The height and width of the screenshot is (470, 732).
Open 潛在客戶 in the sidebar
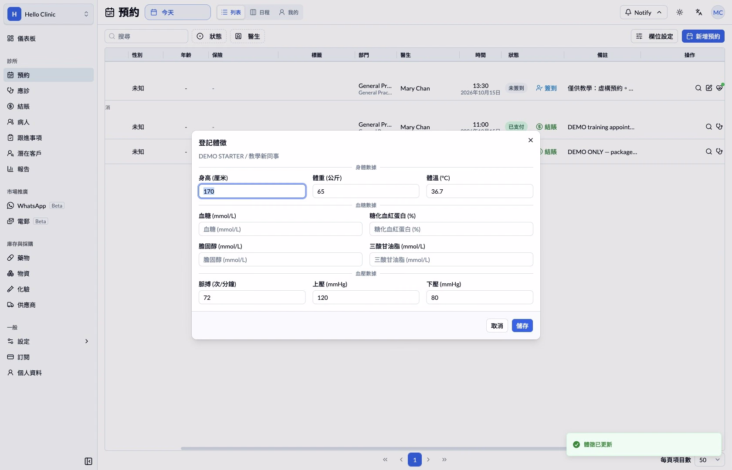48,153
